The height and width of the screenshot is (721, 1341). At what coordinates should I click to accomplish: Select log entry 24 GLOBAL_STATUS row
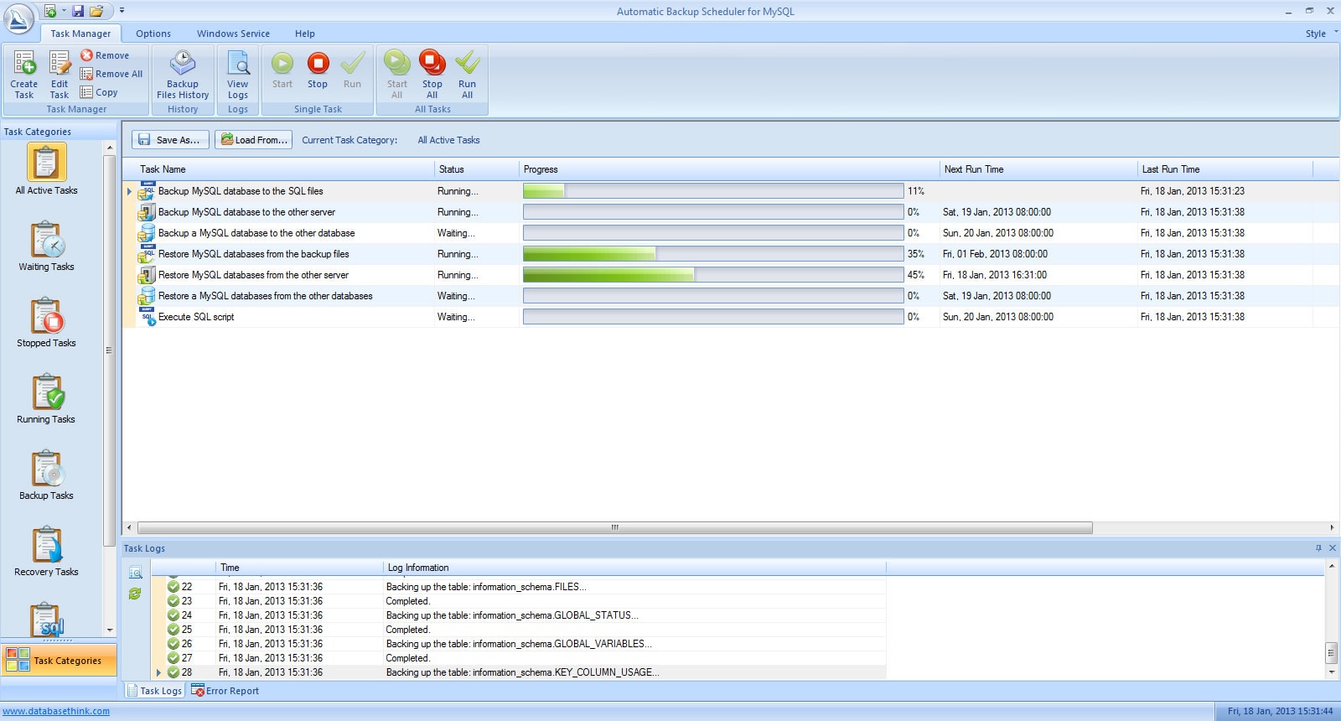point(519,615)
